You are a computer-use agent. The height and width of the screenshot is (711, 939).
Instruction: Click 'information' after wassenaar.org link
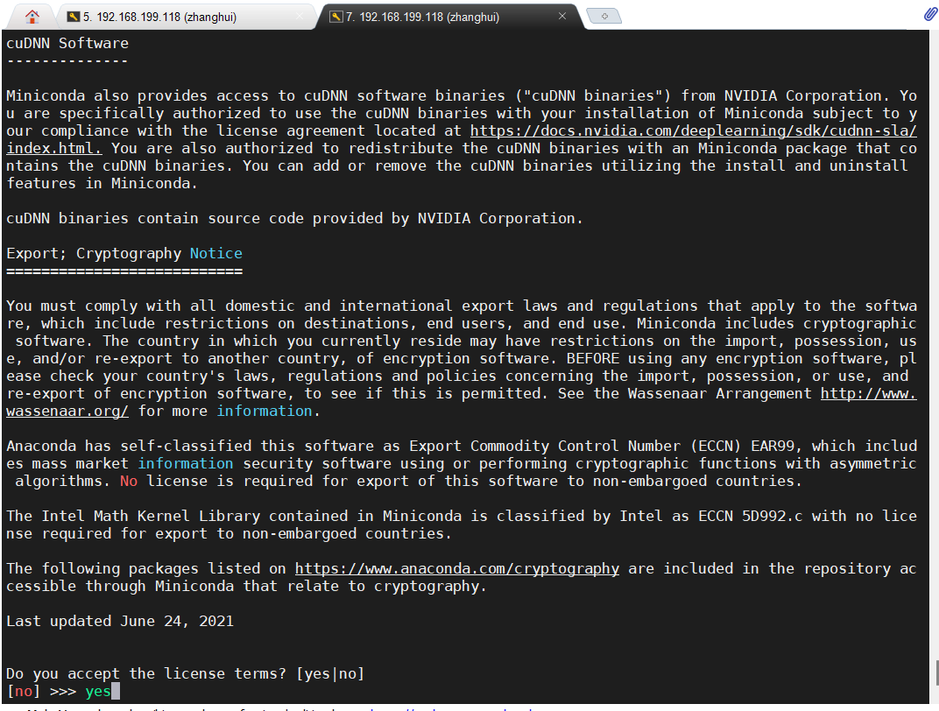pyautogui.click(x=265, y=412)
